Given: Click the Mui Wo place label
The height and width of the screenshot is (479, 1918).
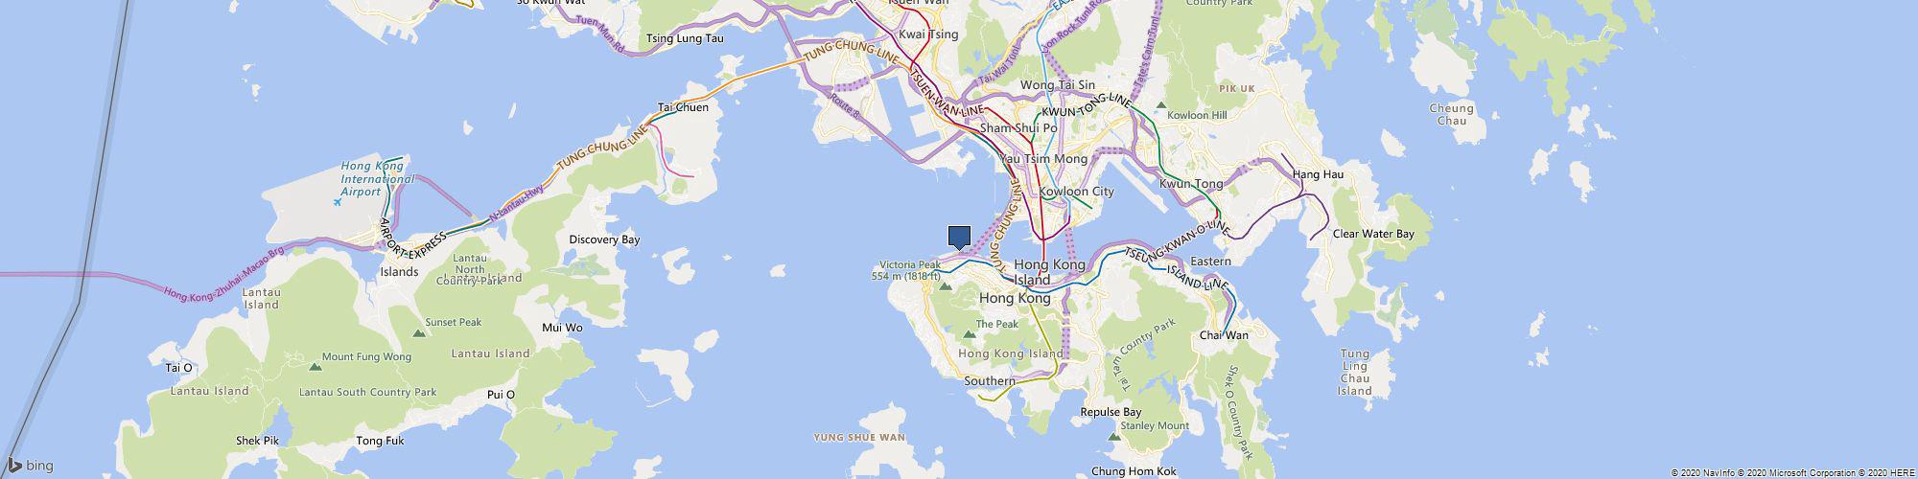Looking at the screenshot, I should (562, 328).
